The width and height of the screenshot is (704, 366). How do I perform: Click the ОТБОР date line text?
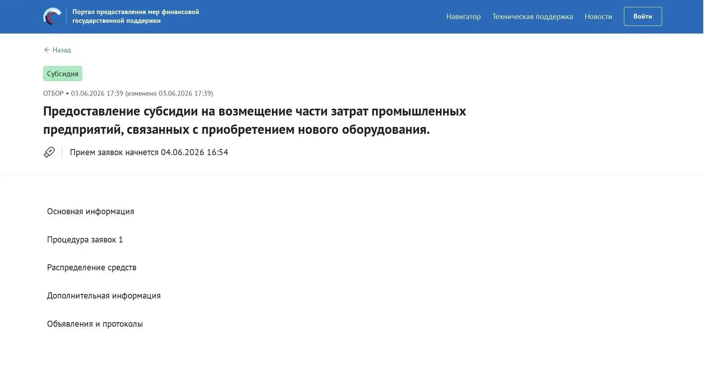(128, 93)
